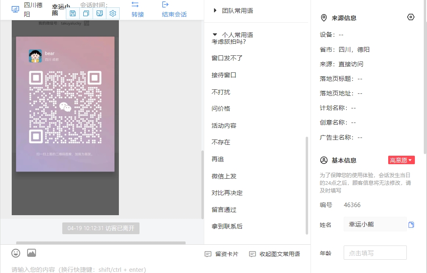Click the 计划名称 row

point(338,108)
